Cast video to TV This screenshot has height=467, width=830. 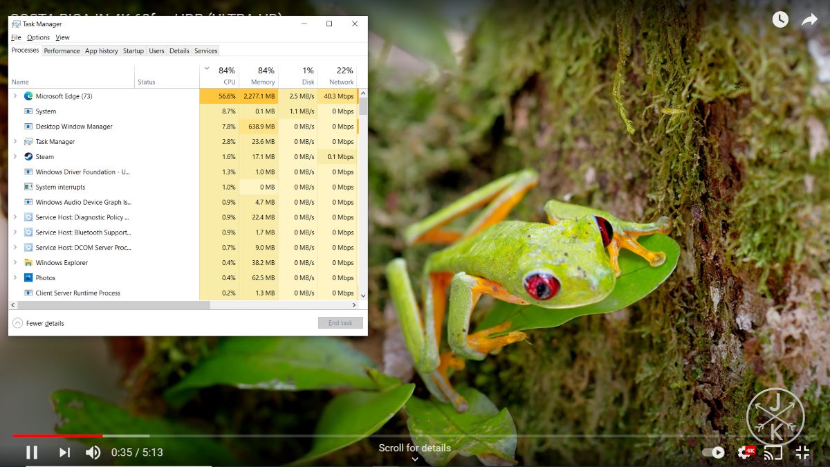773,453
